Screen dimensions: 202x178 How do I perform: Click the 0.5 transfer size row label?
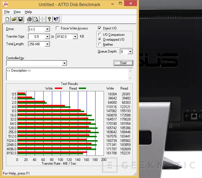14,94
